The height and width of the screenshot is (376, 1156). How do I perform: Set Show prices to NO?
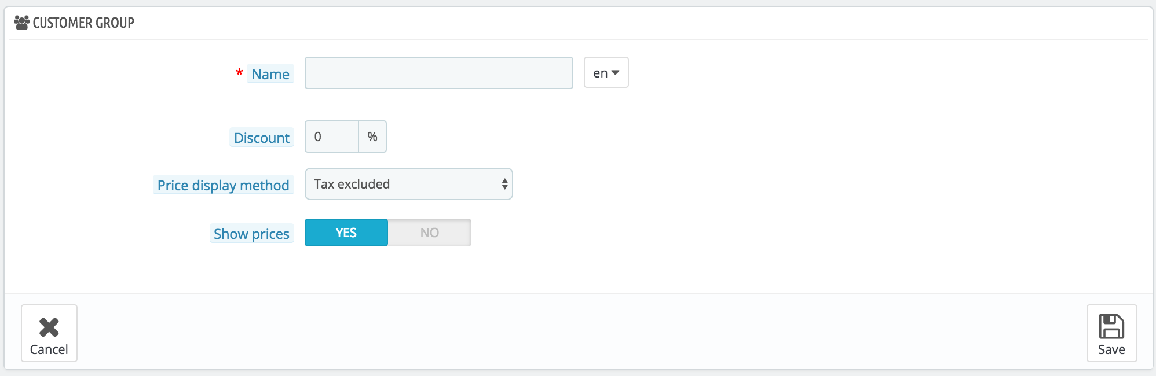click(x=429, y=233)
